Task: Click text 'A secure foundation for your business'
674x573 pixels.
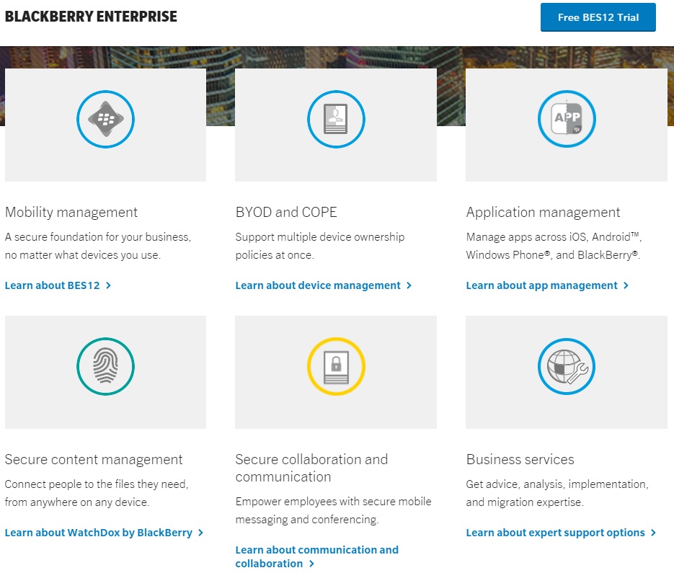Action: coord(97,237)
